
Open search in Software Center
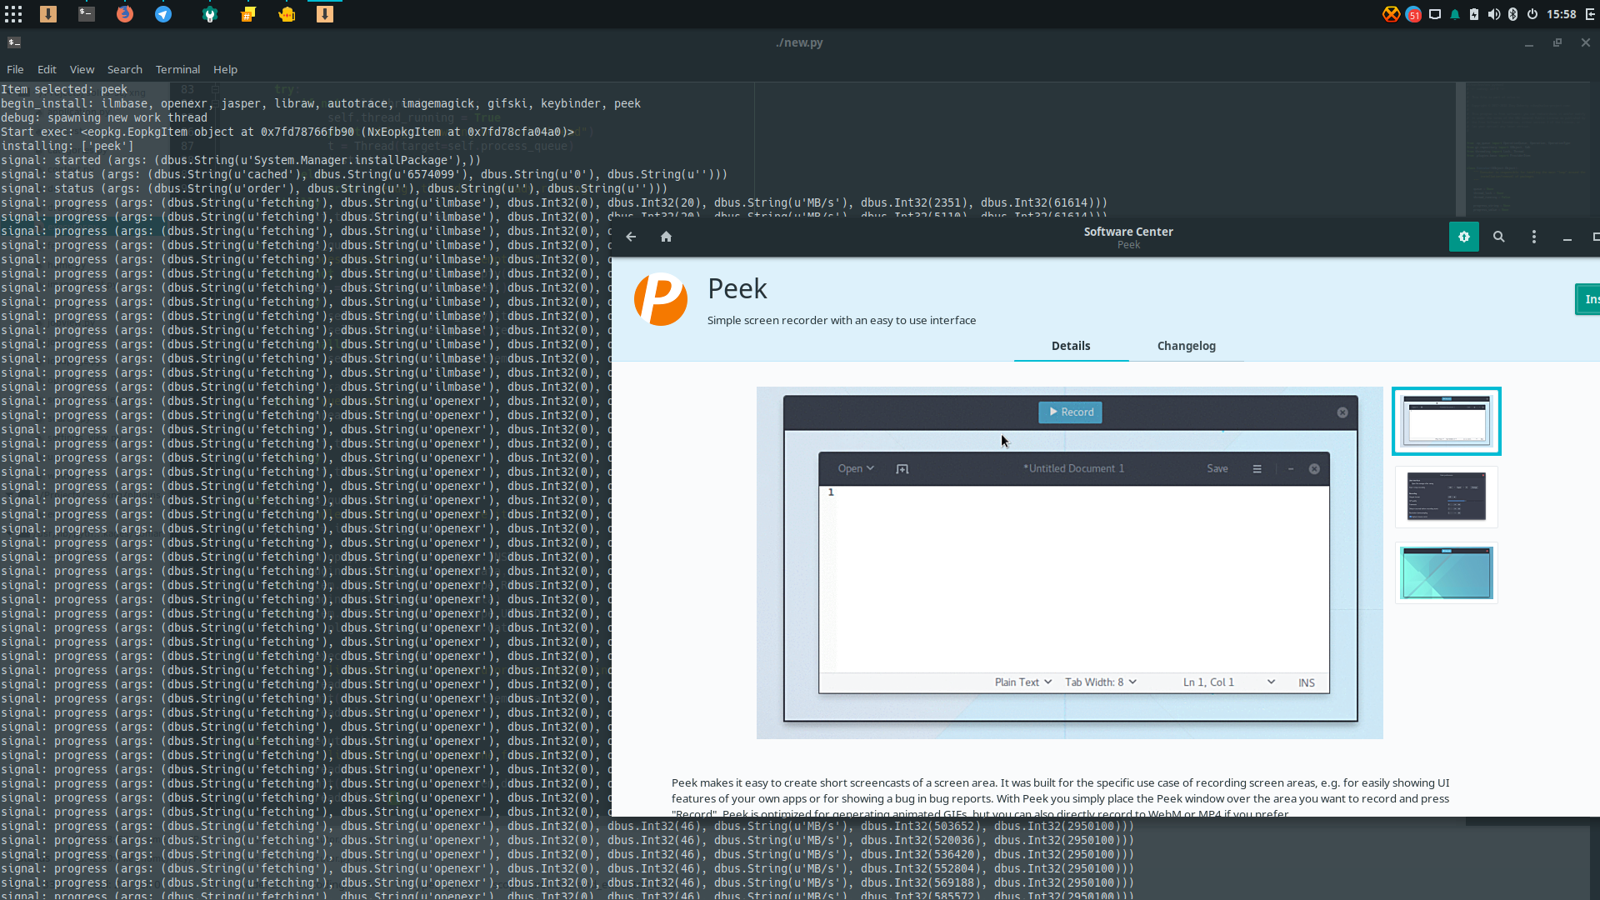click(1499, 237)
